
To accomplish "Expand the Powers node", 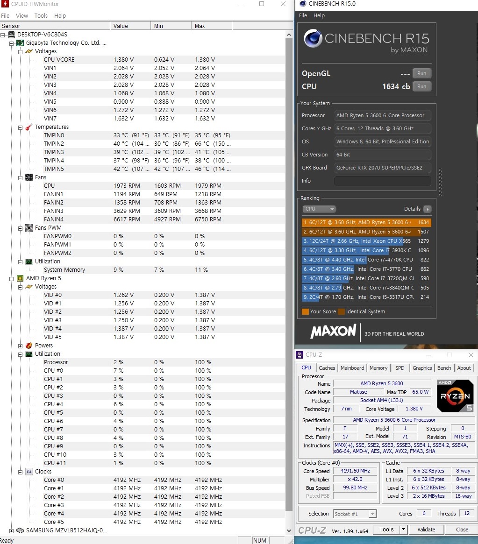I will (21, 346).
